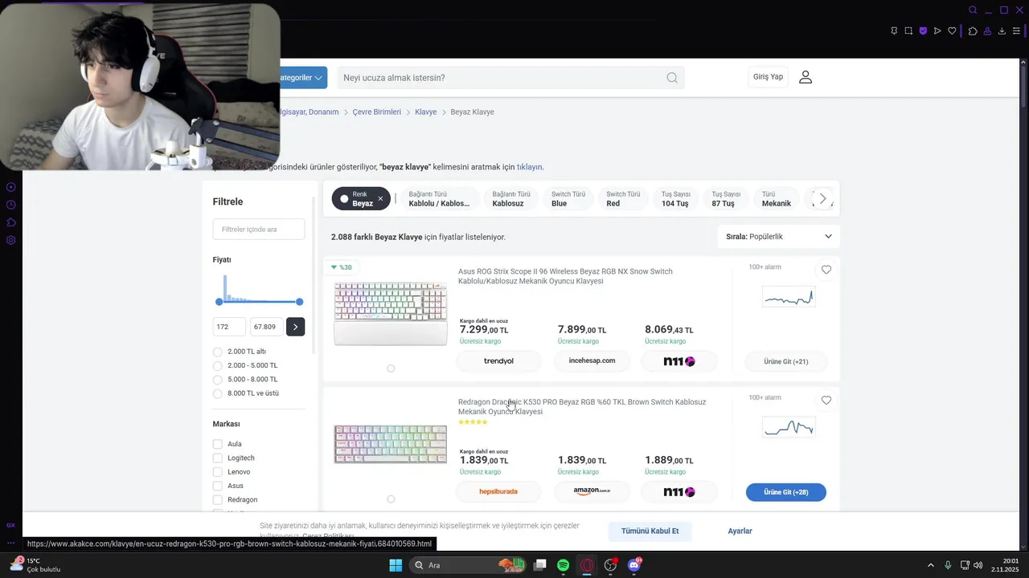Viewport: 1029px width, 578px height.
Task: Check the Aula brand checkbox
Action: coord(217,444)
